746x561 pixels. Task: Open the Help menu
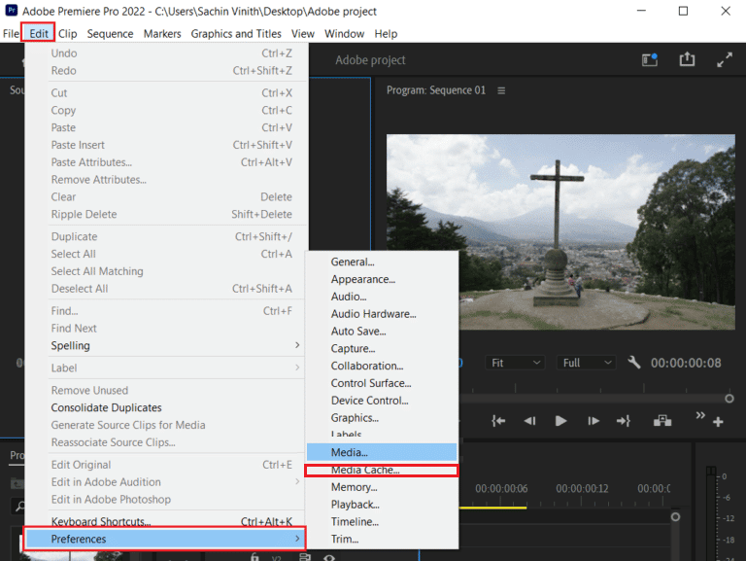pos(386,34)
